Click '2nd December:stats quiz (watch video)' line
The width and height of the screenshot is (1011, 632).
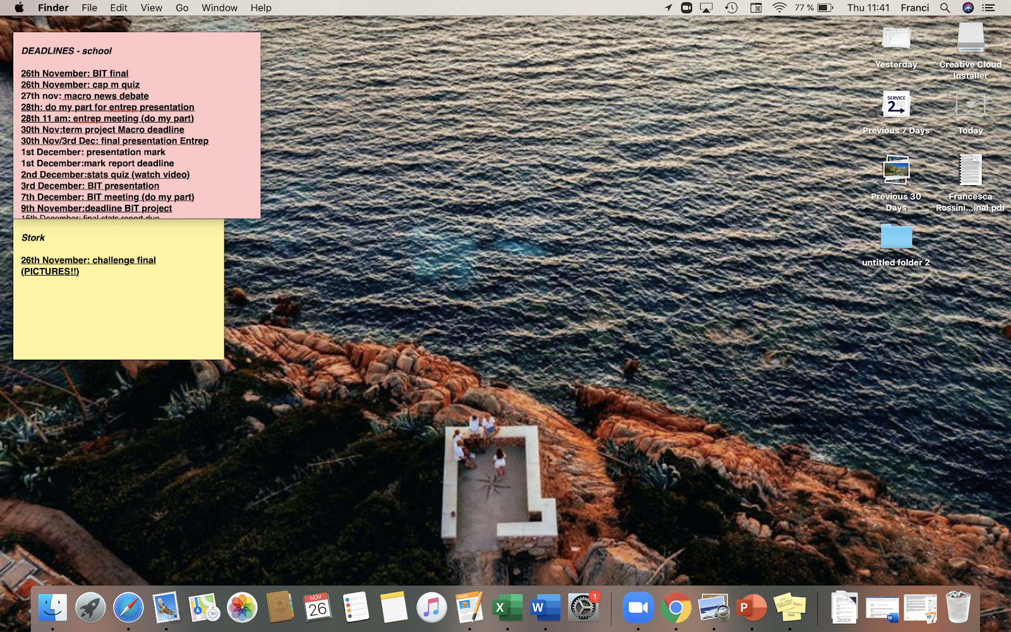105,174
